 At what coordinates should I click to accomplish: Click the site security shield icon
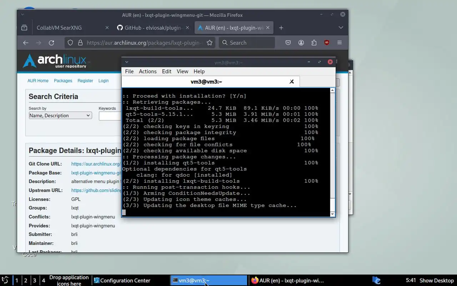[x=70, y=43]
